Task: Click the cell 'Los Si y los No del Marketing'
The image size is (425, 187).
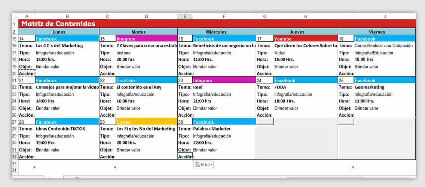Action: pos(146,129)
